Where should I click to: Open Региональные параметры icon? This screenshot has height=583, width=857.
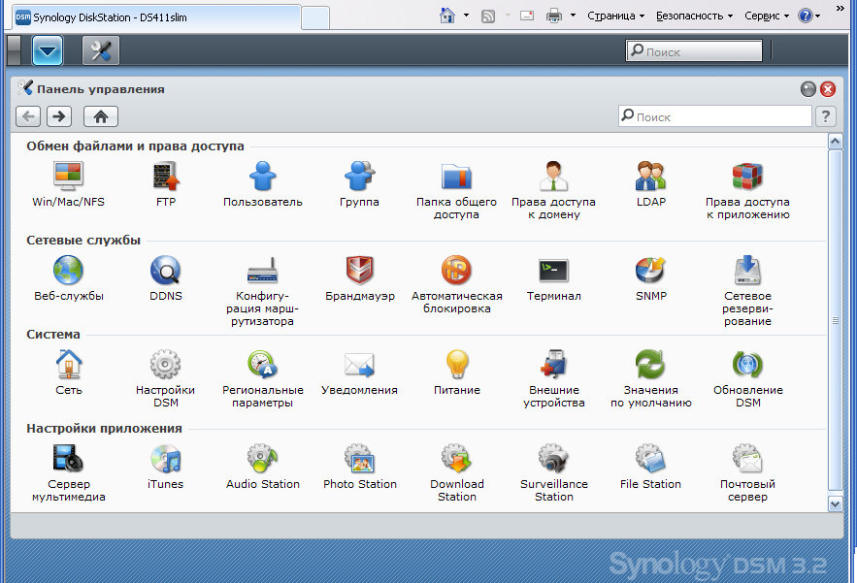click(x=263, y=364)
